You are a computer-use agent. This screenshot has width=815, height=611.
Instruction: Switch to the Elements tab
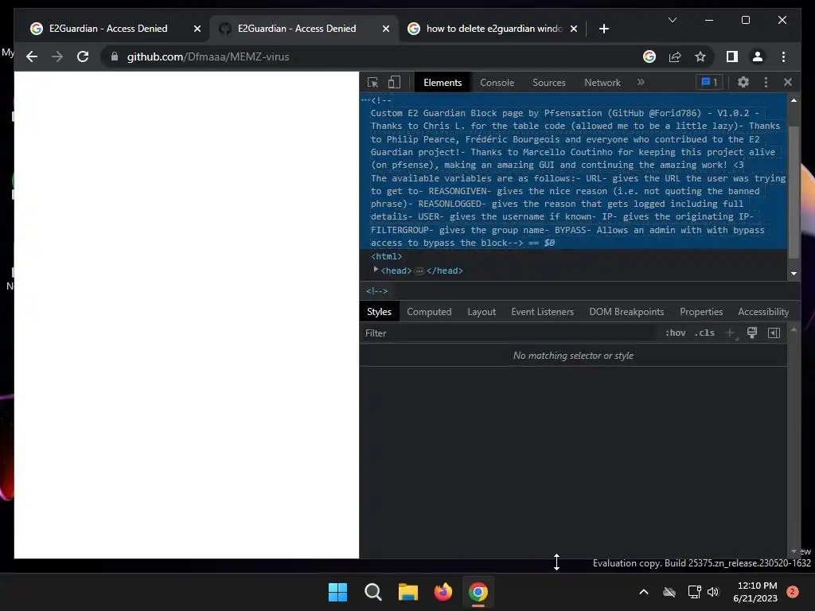443,83
